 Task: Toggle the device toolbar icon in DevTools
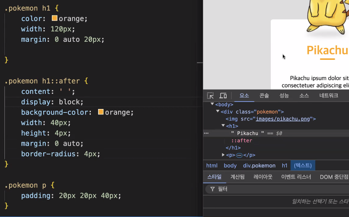click(223, 96)
